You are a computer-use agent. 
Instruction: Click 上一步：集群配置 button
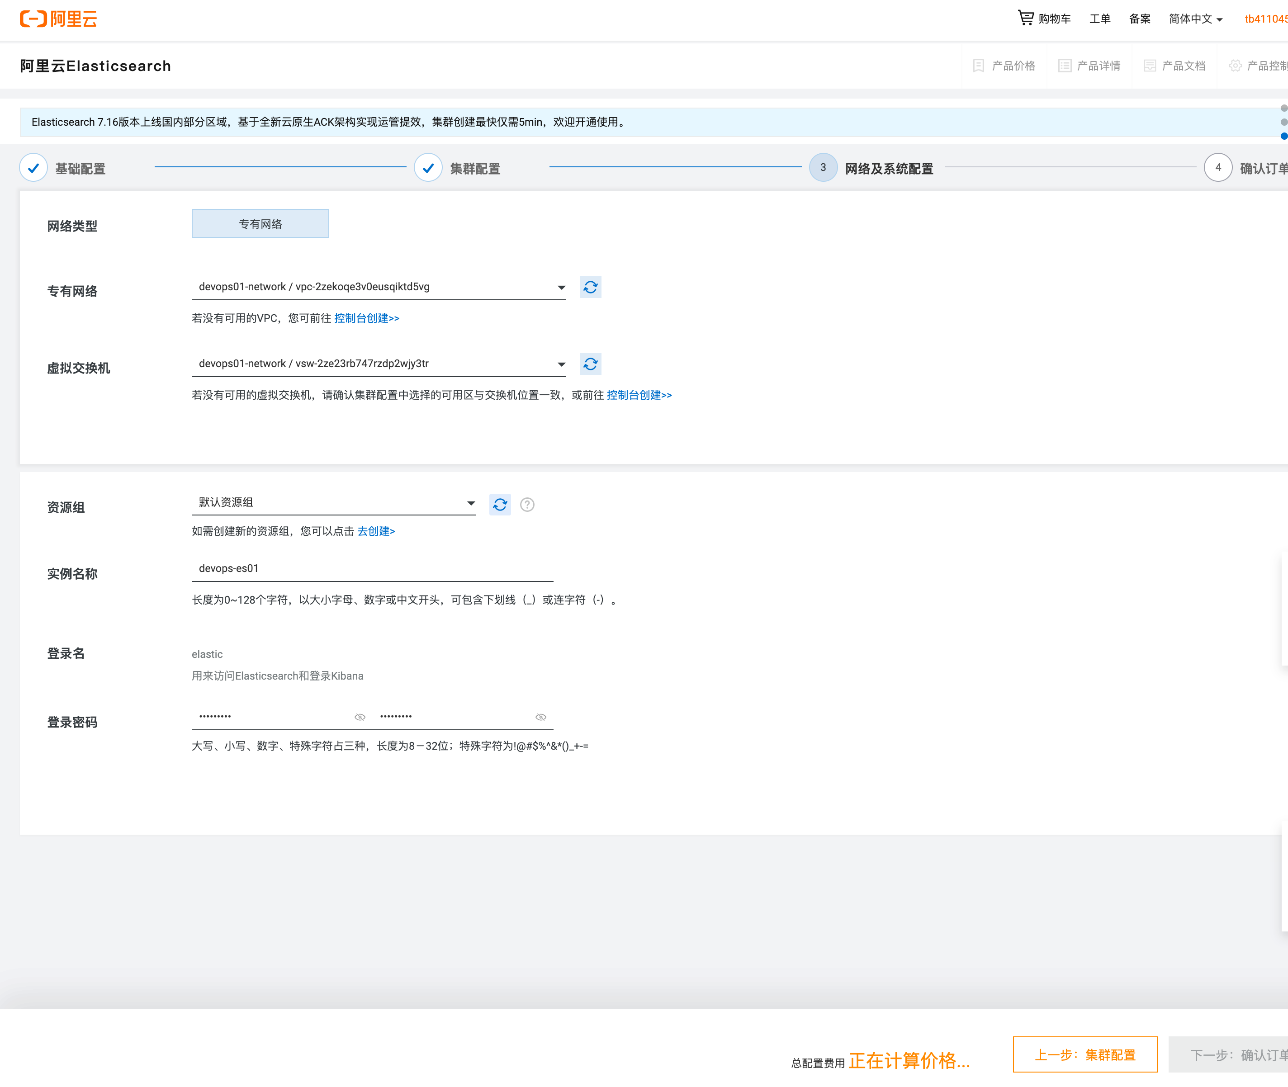click(1084, 1055)
